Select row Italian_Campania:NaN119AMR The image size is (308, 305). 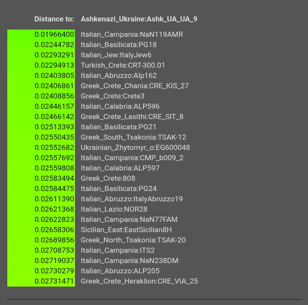(132, 34)
